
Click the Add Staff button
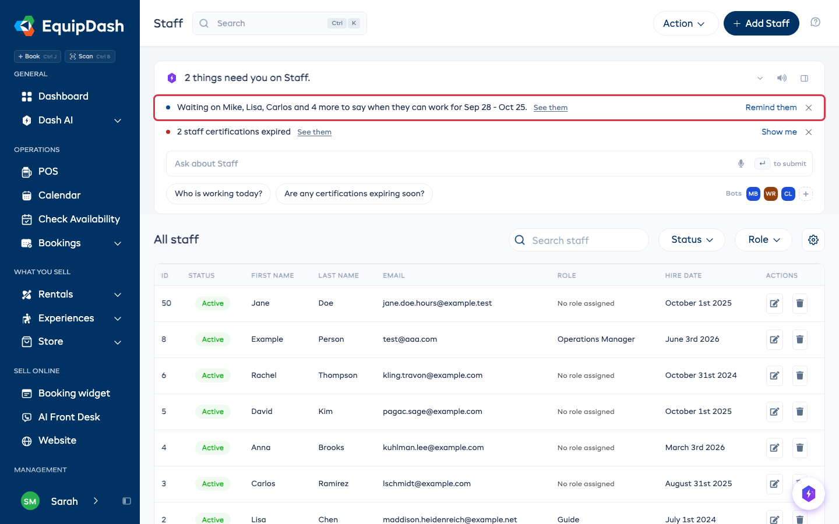pyautogui.click(x=761, y=23)
